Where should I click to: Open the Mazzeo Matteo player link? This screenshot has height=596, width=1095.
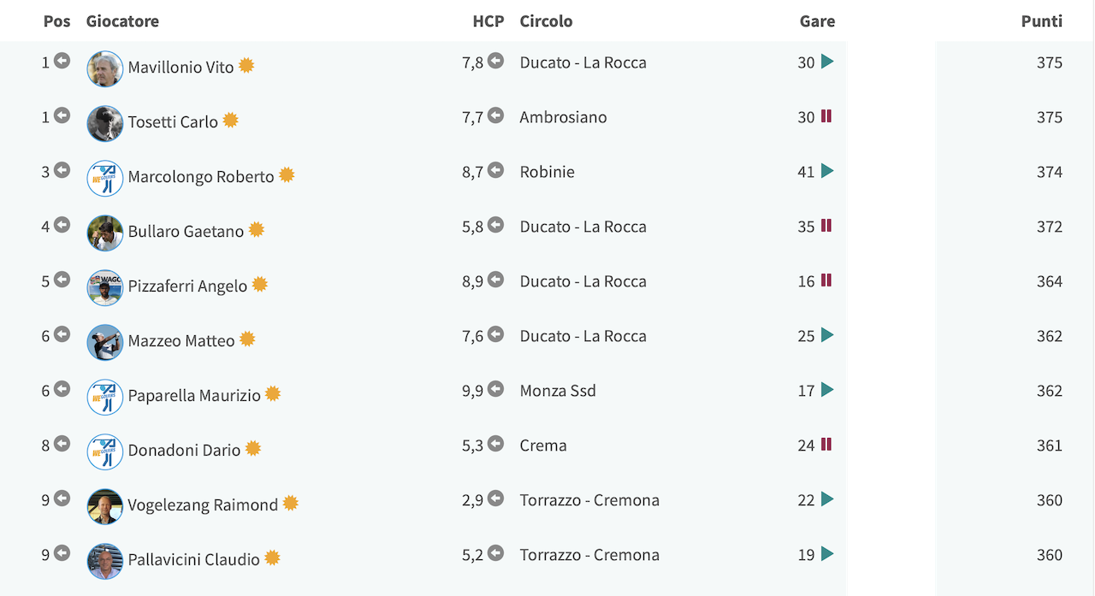[x=181, y=340]
